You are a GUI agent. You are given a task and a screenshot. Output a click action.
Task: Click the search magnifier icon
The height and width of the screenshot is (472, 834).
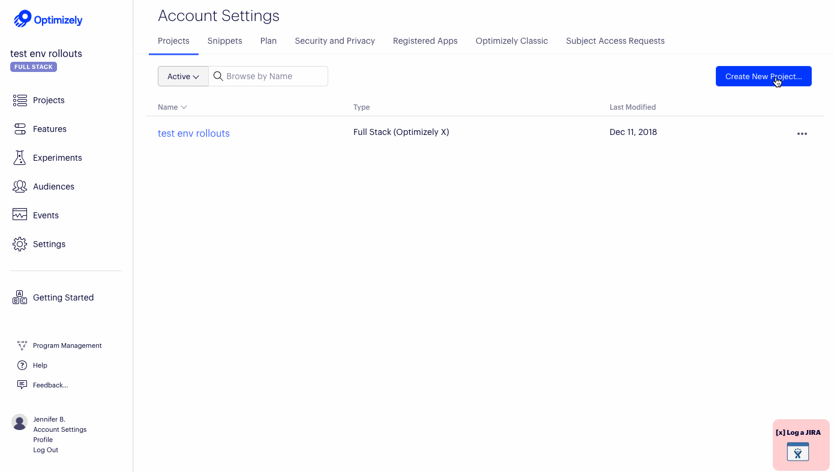[218, 76]
